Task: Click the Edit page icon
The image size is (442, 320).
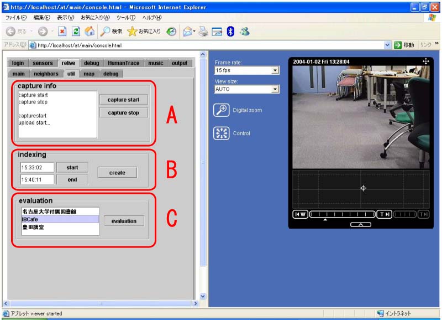Action: [x=217, y=32]
